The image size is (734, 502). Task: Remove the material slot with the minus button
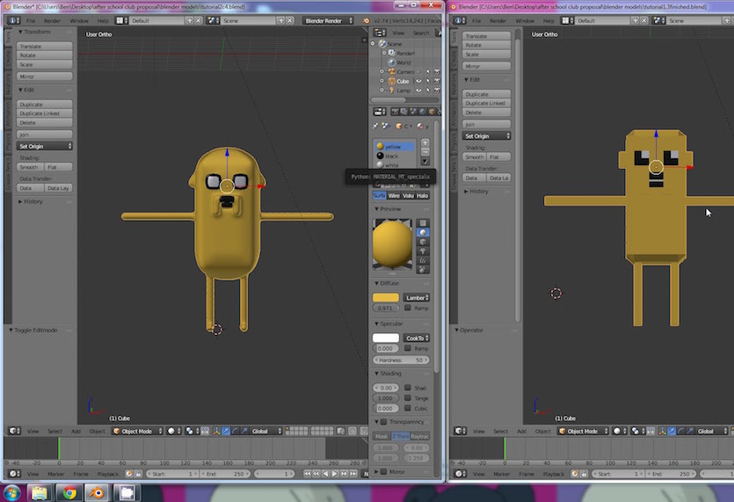[425, 152]
